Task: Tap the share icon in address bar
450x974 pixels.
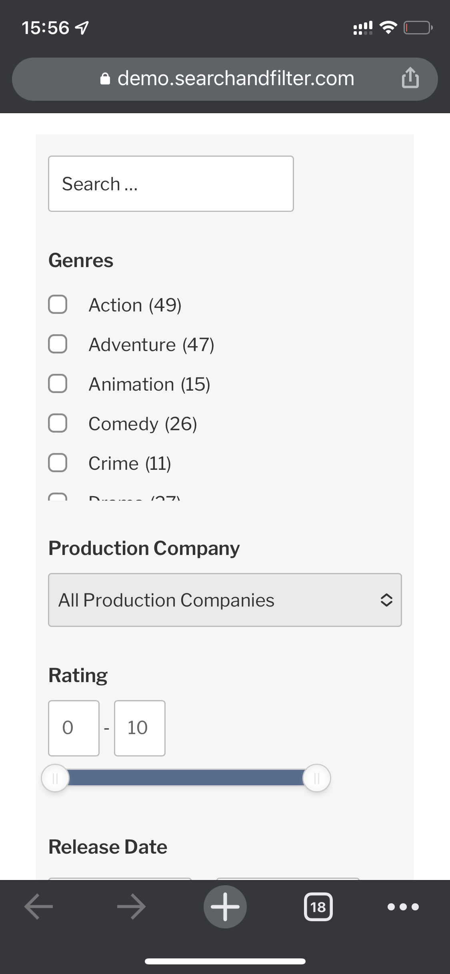Action: [x=410, y=78]
